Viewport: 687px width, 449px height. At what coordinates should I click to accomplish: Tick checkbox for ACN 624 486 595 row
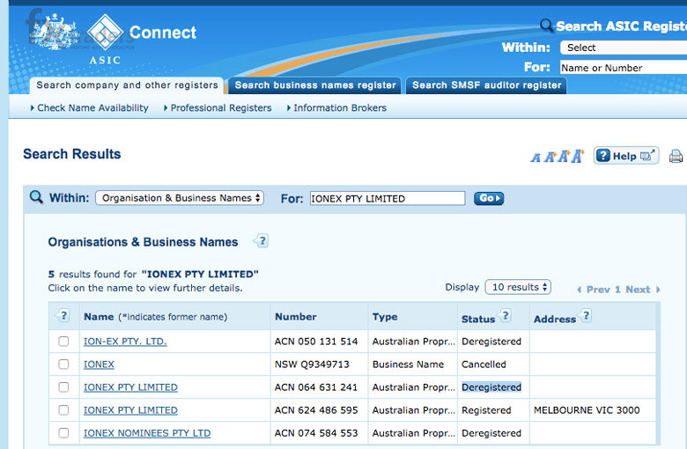[x=63, y=410]
